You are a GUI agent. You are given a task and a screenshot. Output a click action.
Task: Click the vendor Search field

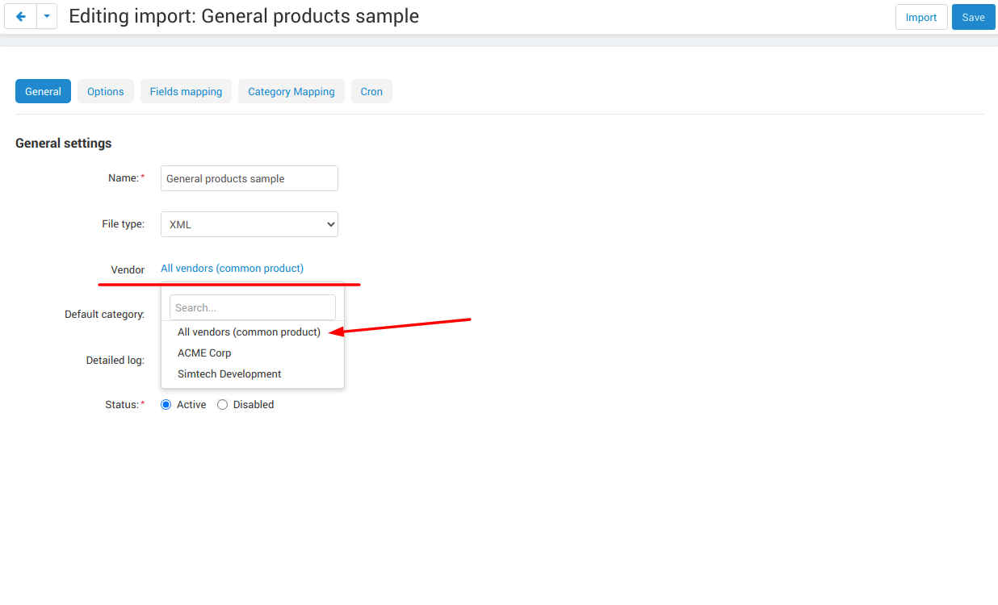(253, 307)
